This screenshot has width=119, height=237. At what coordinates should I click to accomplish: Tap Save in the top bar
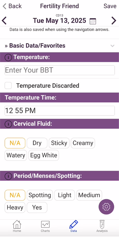pos(110,6)
